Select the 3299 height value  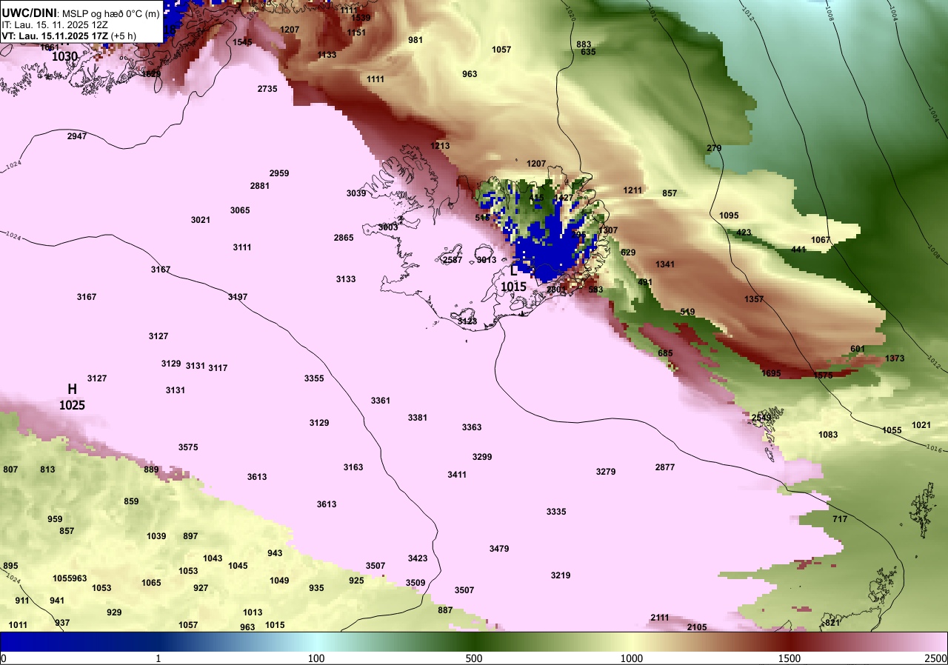tap(482, 457)
